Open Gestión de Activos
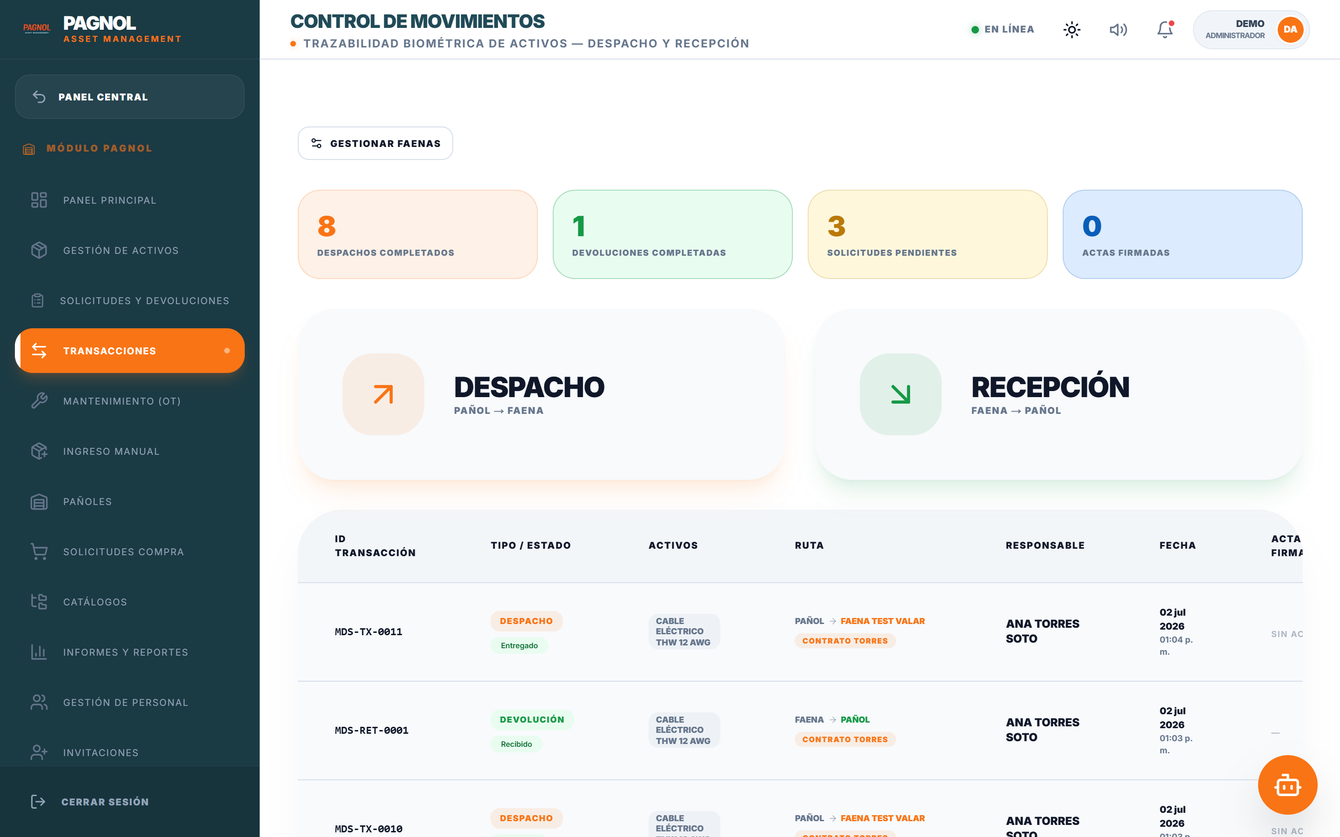 click(x=129, y=250)
